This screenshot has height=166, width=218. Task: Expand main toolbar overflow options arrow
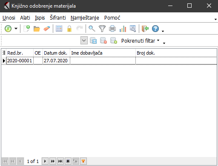tap(163, 31)
